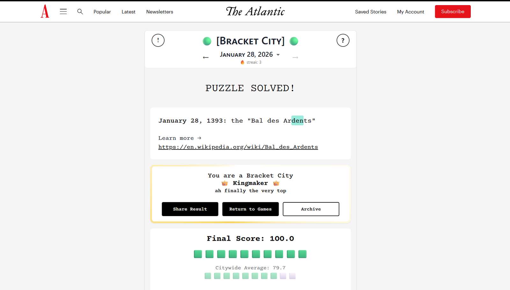Image resolution: width=510 pixels, height=290 pixels.
Task: Open the Bal des Ardents Wikipedia link
Action: point(238,147)
